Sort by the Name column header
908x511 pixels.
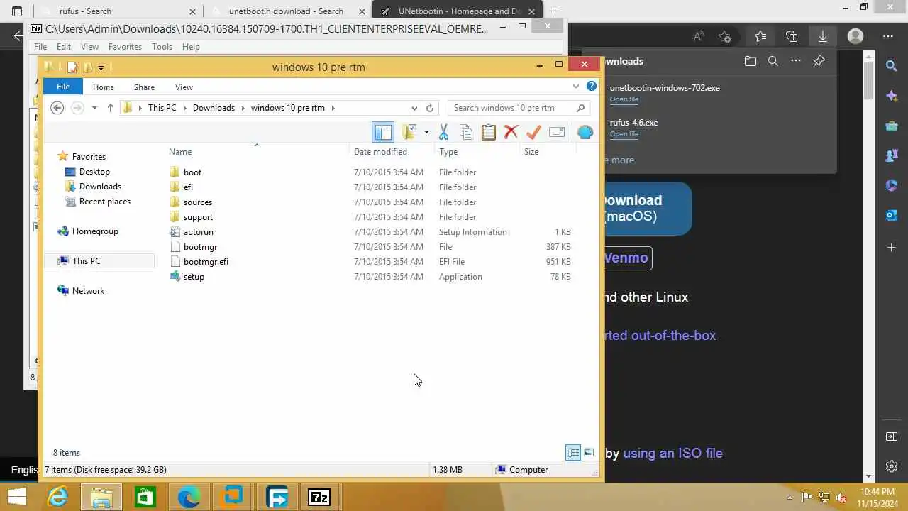coord(180,152)
